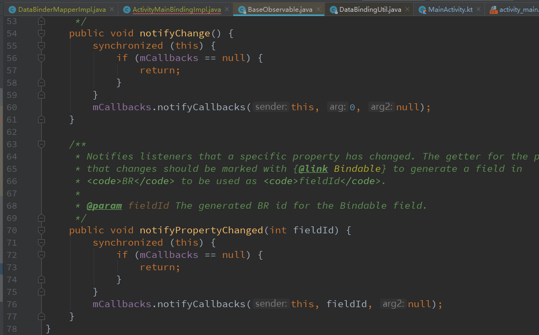
Task: Collapse the notifyChange method at line 54
Action: tap(41, 33)
